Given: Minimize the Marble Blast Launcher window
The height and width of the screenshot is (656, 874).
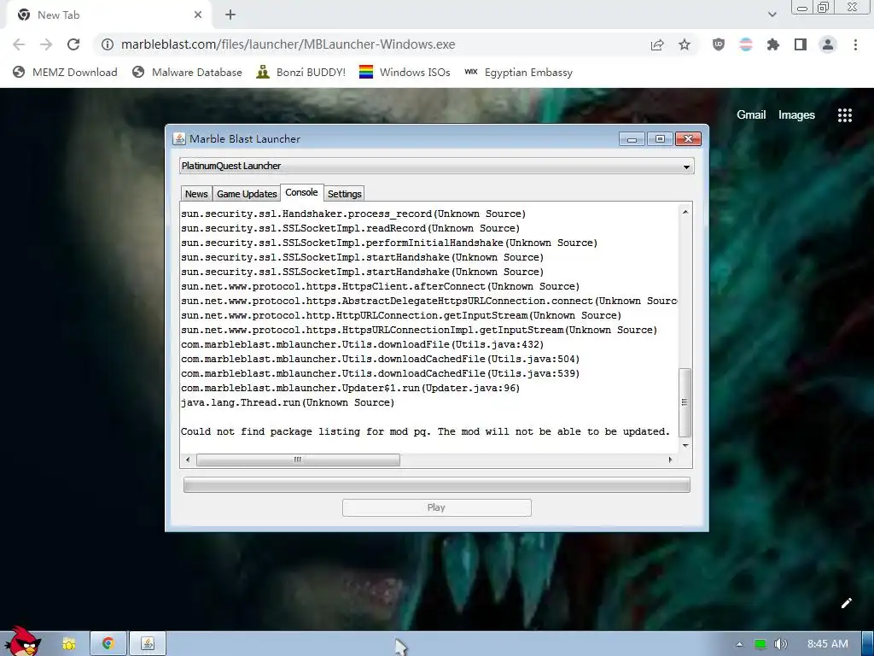Looking at the screenshot, I should [x=632, y=139].
